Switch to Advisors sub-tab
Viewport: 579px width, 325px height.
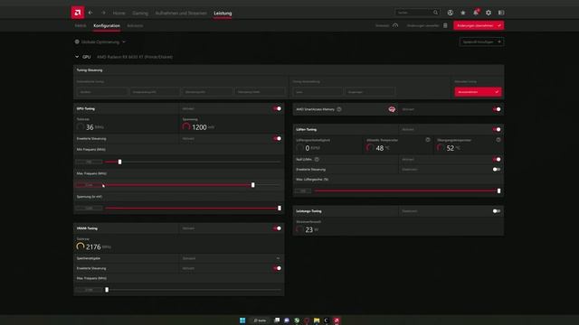(135, 25)
